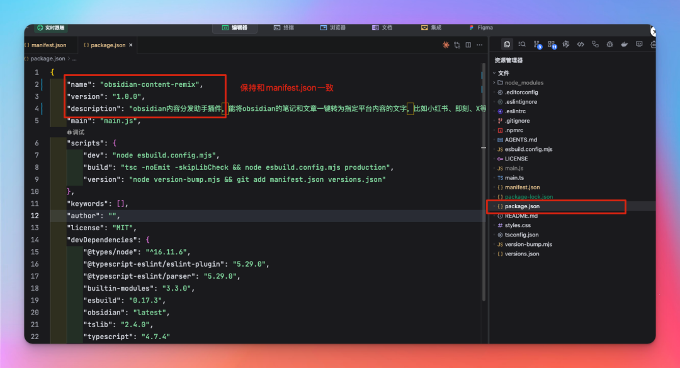The image size is (680, 368).
Task: Switch to the 集成 integrations tab
Action: click(431, 28)
